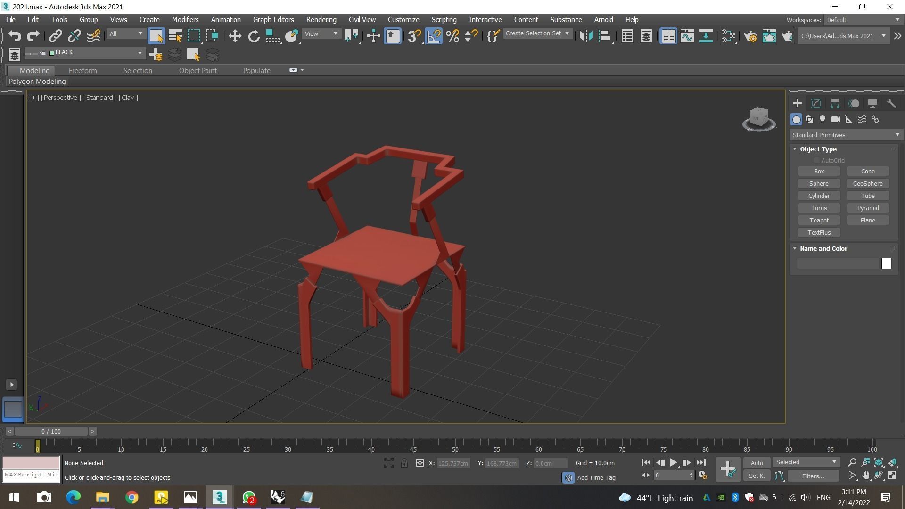Switch to Cameras create category

[x=836, y=120]
